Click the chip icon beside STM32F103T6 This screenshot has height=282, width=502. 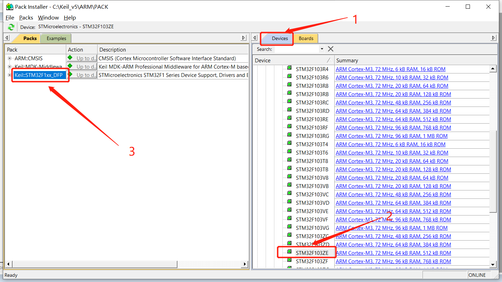pos(289,151)
